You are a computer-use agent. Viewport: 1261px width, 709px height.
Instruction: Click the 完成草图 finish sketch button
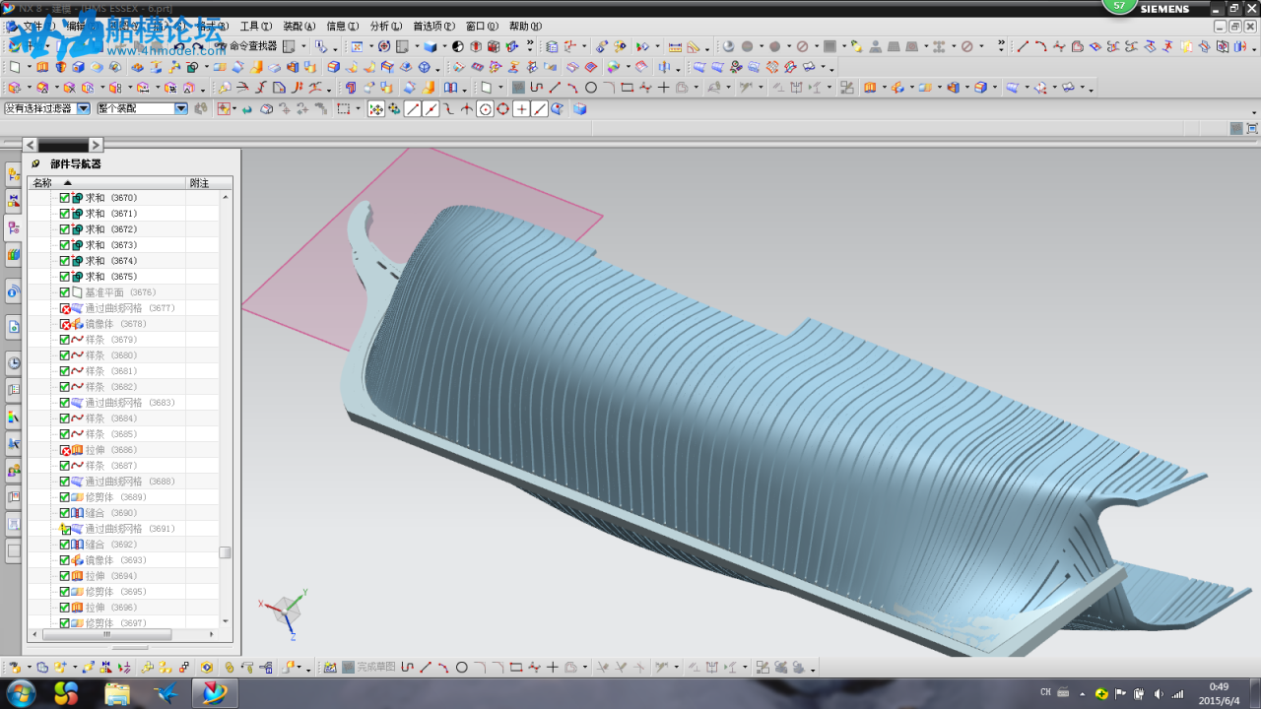pyautogui.click(x=369, y=667)
